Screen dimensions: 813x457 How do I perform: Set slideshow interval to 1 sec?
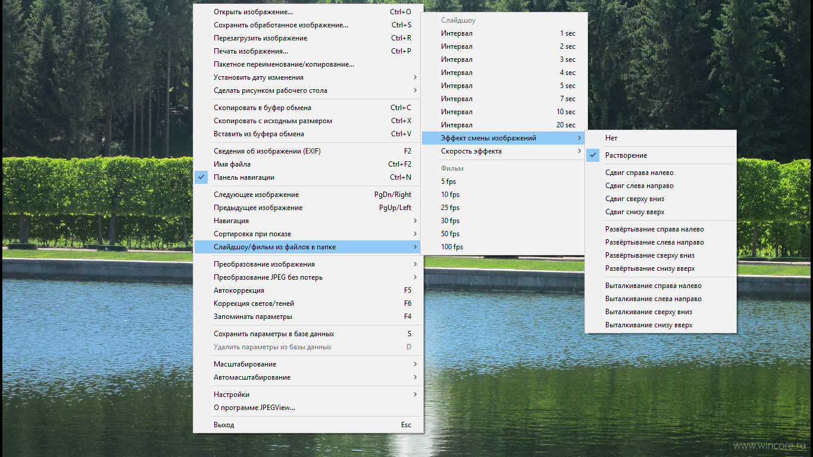[x=504, y=33]
